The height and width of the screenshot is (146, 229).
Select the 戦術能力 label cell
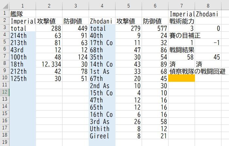[x=182, y=21]
